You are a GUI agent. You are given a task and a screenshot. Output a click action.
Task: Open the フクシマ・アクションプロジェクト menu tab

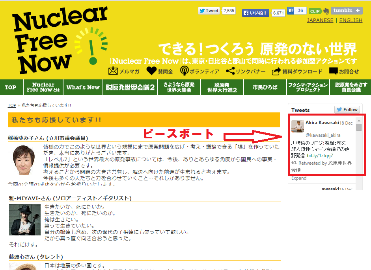pyautogui.click(x=308, y=88)
